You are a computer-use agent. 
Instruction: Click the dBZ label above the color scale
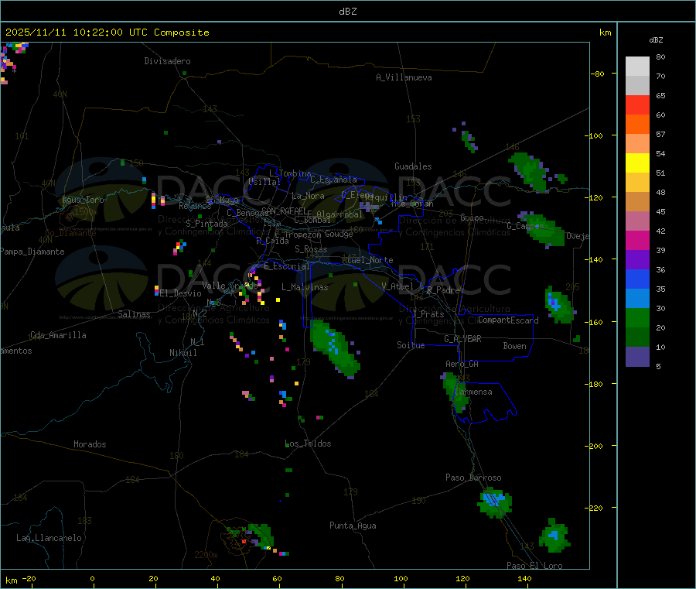(x=656, y=40)
